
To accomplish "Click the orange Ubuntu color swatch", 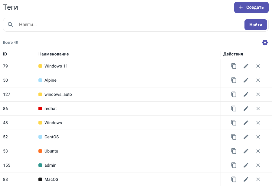I will [x=40, y=151].
